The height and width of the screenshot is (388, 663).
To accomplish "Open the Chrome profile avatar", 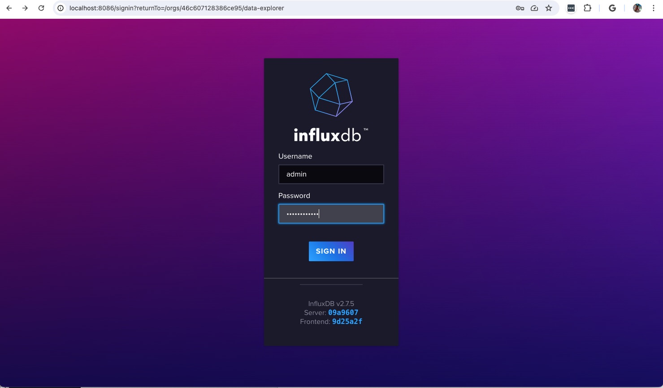I will tap(637, 8).
